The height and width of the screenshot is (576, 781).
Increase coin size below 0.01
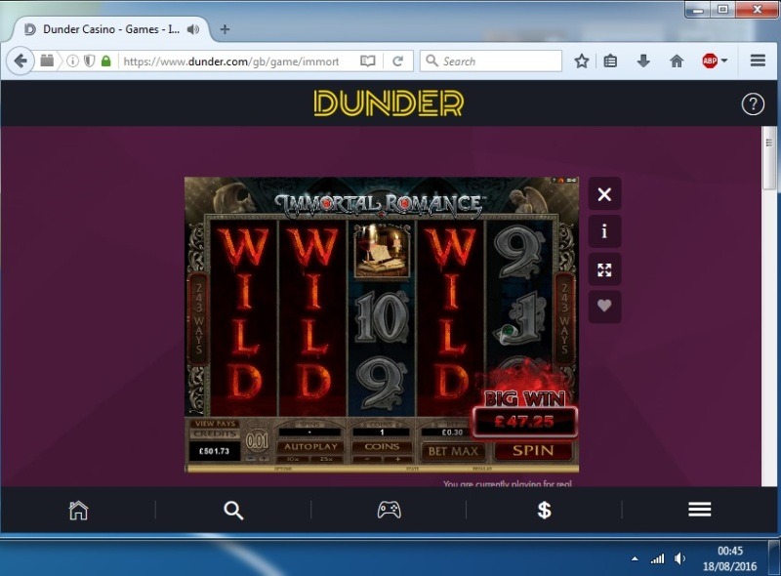click(x=264, y=459)
